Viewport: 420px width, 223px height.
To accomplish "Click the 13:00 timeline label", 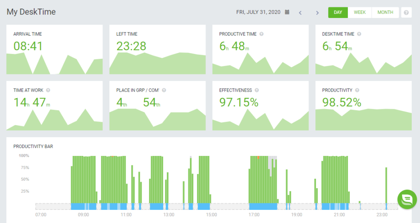I will click(169, 215).
